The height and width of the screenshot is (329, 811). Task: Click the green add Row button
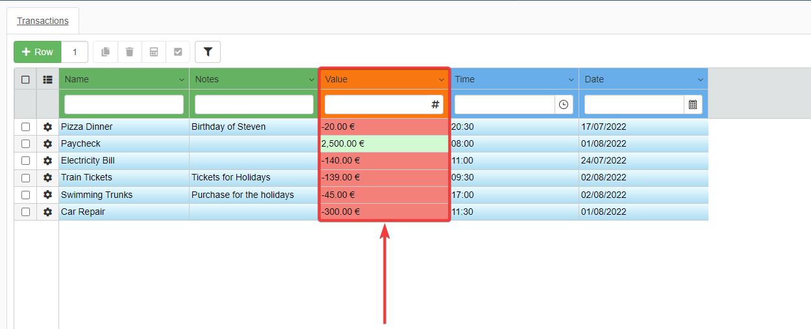38,52
